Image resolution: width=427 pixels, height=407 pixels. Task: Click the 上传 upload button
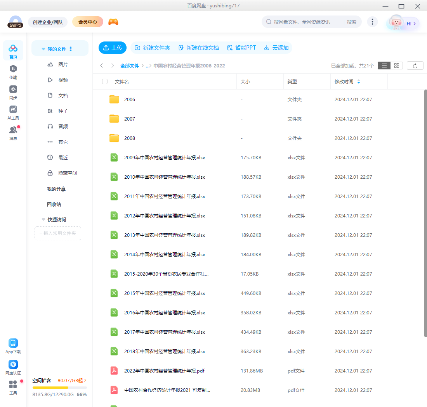tap(113, 48)
